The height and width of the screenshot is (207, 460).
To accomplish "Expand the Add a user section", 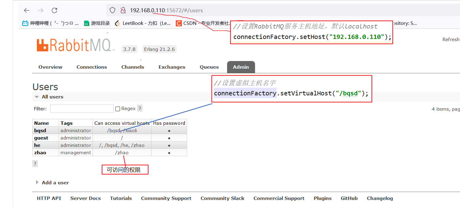I will [52, 183].
